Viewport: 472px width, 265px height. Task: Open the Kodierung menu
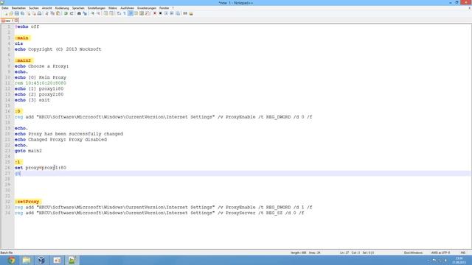tap(62, 8)
